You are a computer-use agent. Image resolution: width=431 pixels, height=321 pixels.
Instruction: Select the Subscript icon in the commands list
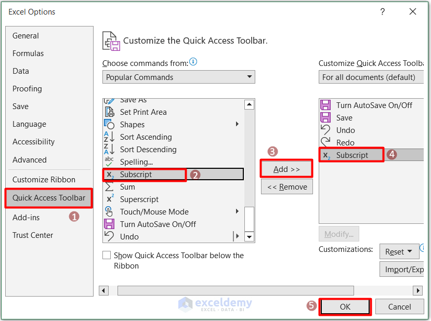tap(110, 174)
